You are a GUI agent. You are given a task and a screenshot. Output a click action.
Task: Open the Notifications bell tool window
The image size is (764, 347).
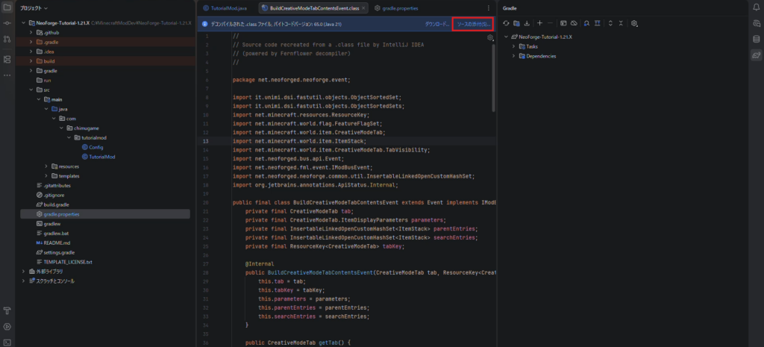click(757, 7)
